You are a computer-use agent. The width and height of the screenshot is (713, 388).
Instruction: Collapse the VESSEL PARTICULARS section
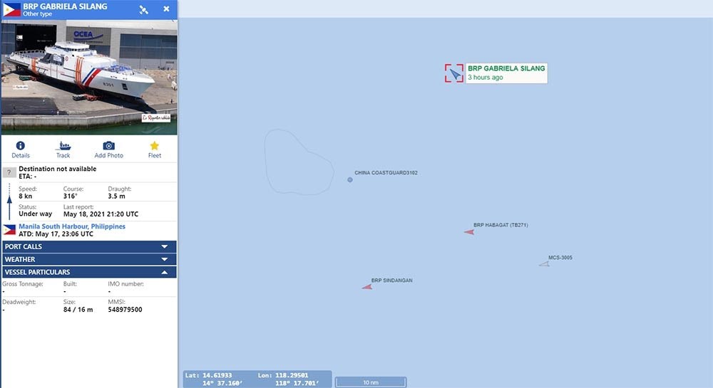(89, 272)
